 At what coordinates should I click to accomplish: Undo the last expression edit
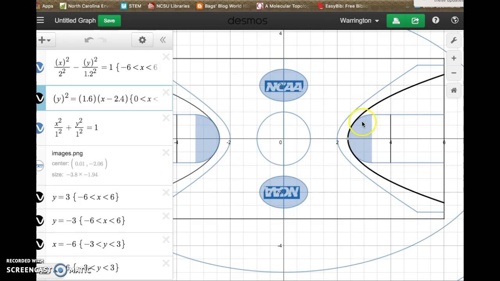click(x=89, y=40)
